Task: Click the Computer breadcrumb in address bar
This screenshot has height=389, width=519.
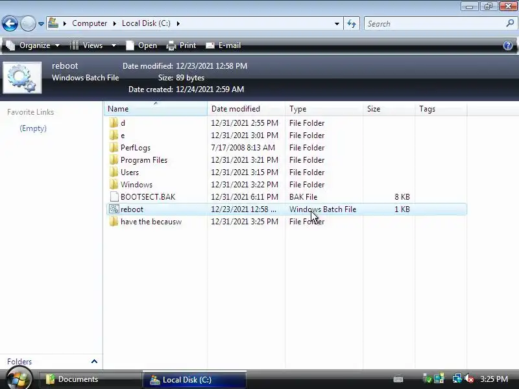Action: [90, 23]
